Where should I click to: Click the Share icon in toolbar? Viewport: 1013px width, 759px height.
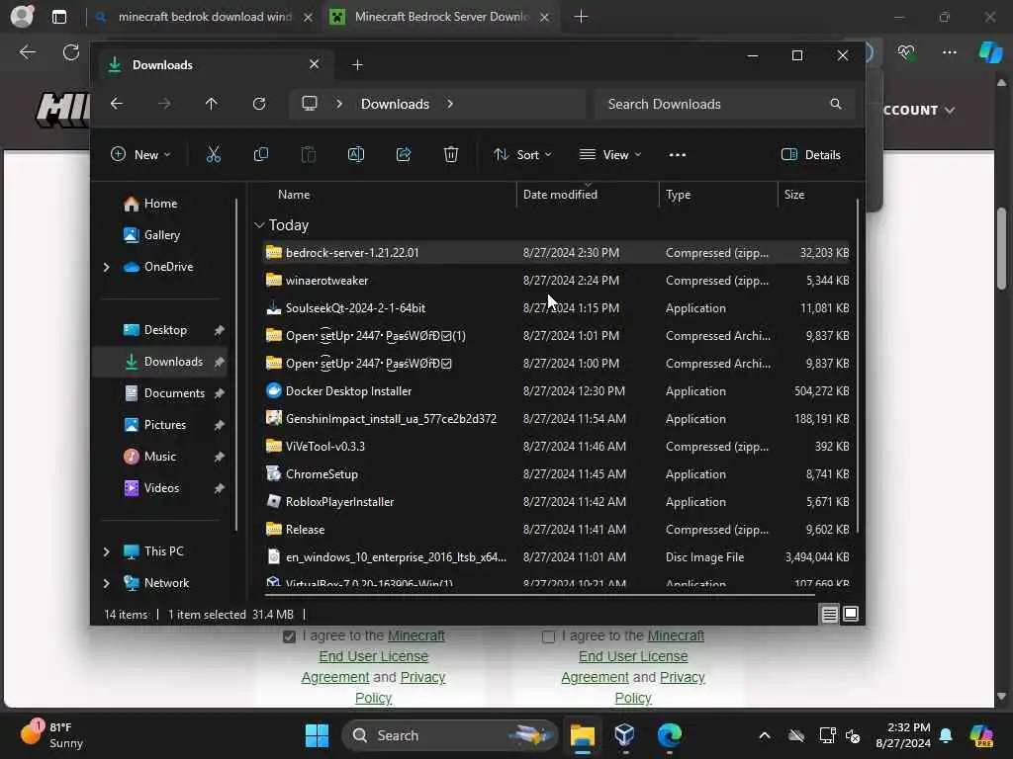pyautogui.click(x=404, y=155)
